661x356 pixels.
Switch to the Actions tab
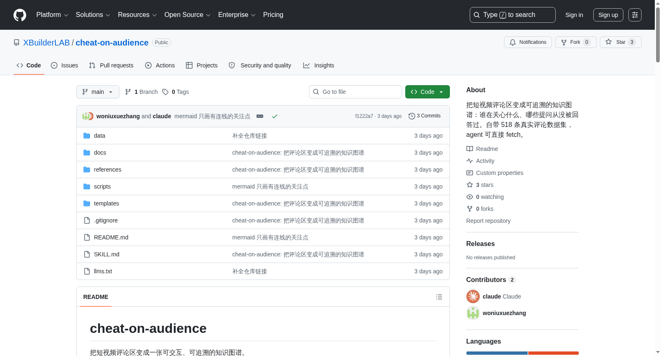[x=160, y=65]
